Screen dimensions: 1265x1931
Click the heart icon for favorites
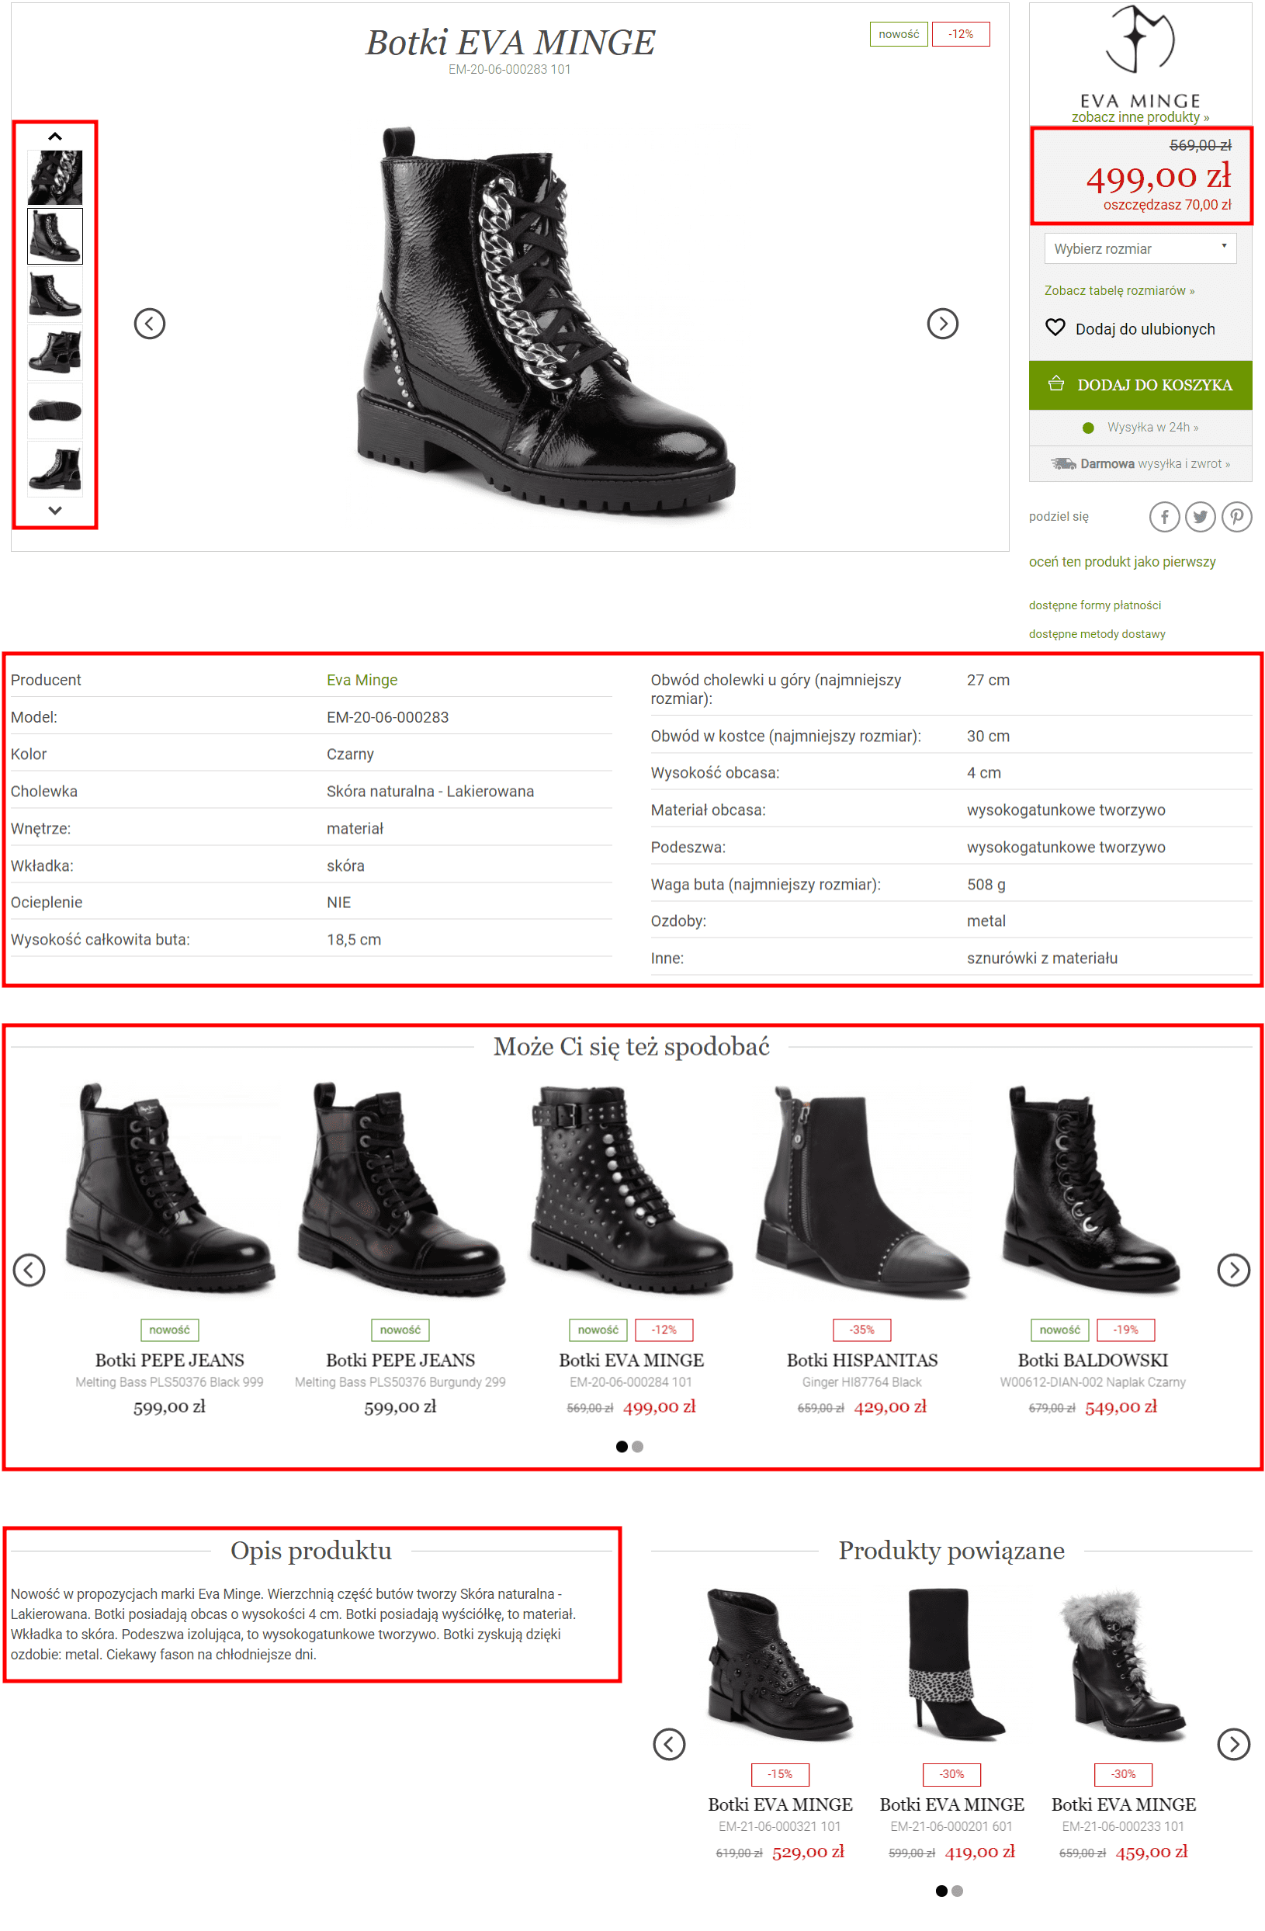(x=1054, y=328)
